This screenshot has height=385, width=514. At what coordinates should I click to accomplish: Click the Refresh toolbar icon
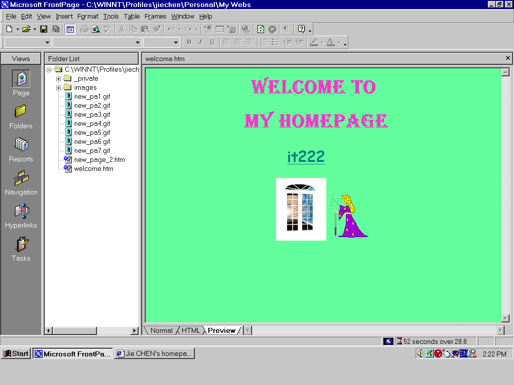tap(261, 29)
